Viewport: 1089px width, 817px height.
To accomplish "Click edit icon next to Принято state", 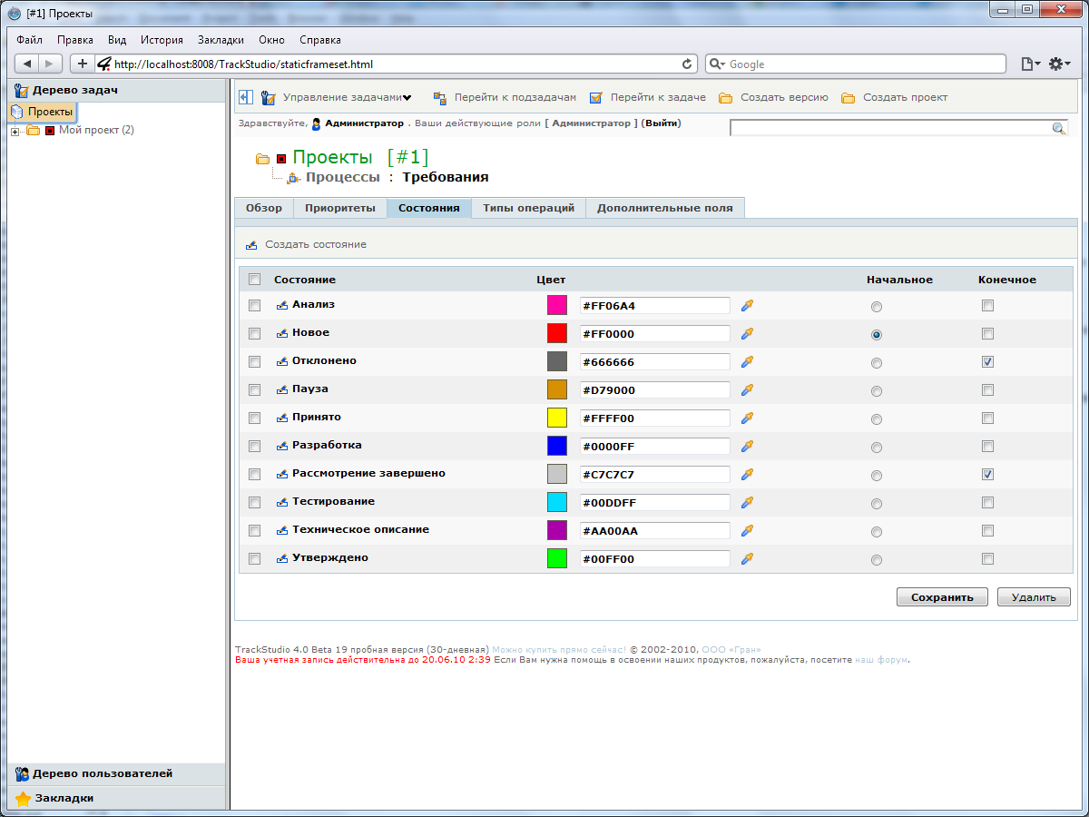I will (281, 418).
